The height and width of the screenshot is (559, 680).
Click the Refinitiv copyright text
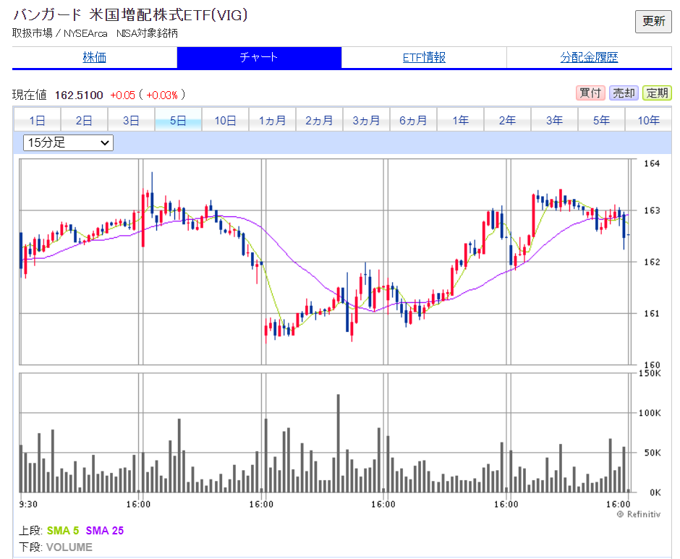(639, 514)
